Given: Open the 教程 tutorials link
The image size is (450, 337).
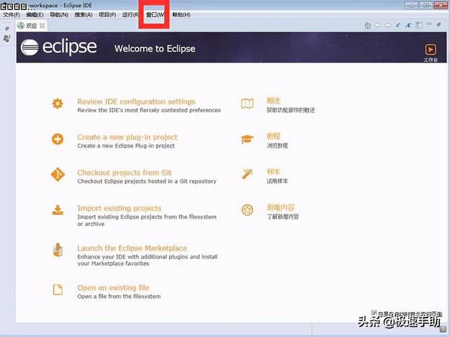Looking at the screenshot, I should [x=273, y=137].
